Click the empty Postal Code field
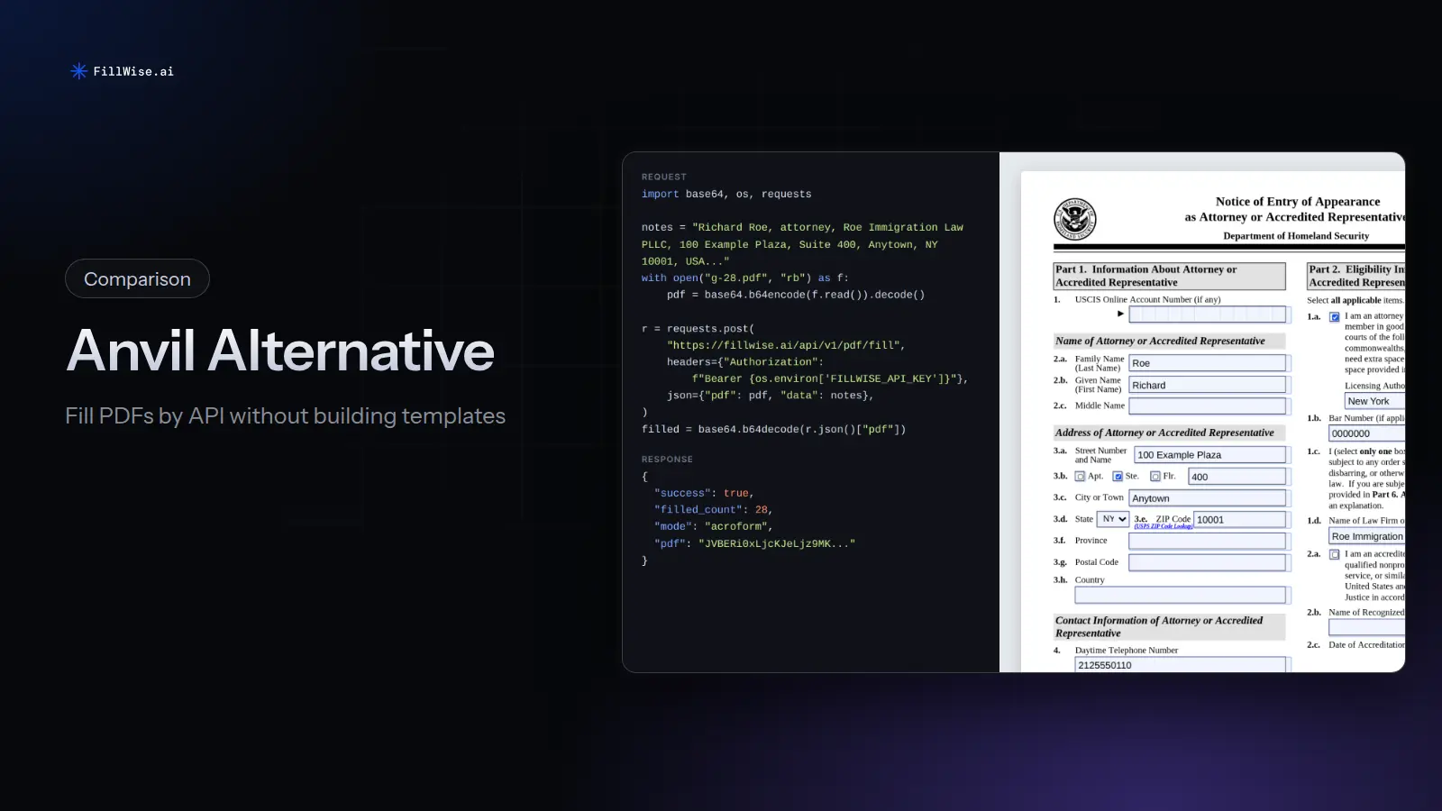Screen dimensions: 1442x811 pos(1208,562)
